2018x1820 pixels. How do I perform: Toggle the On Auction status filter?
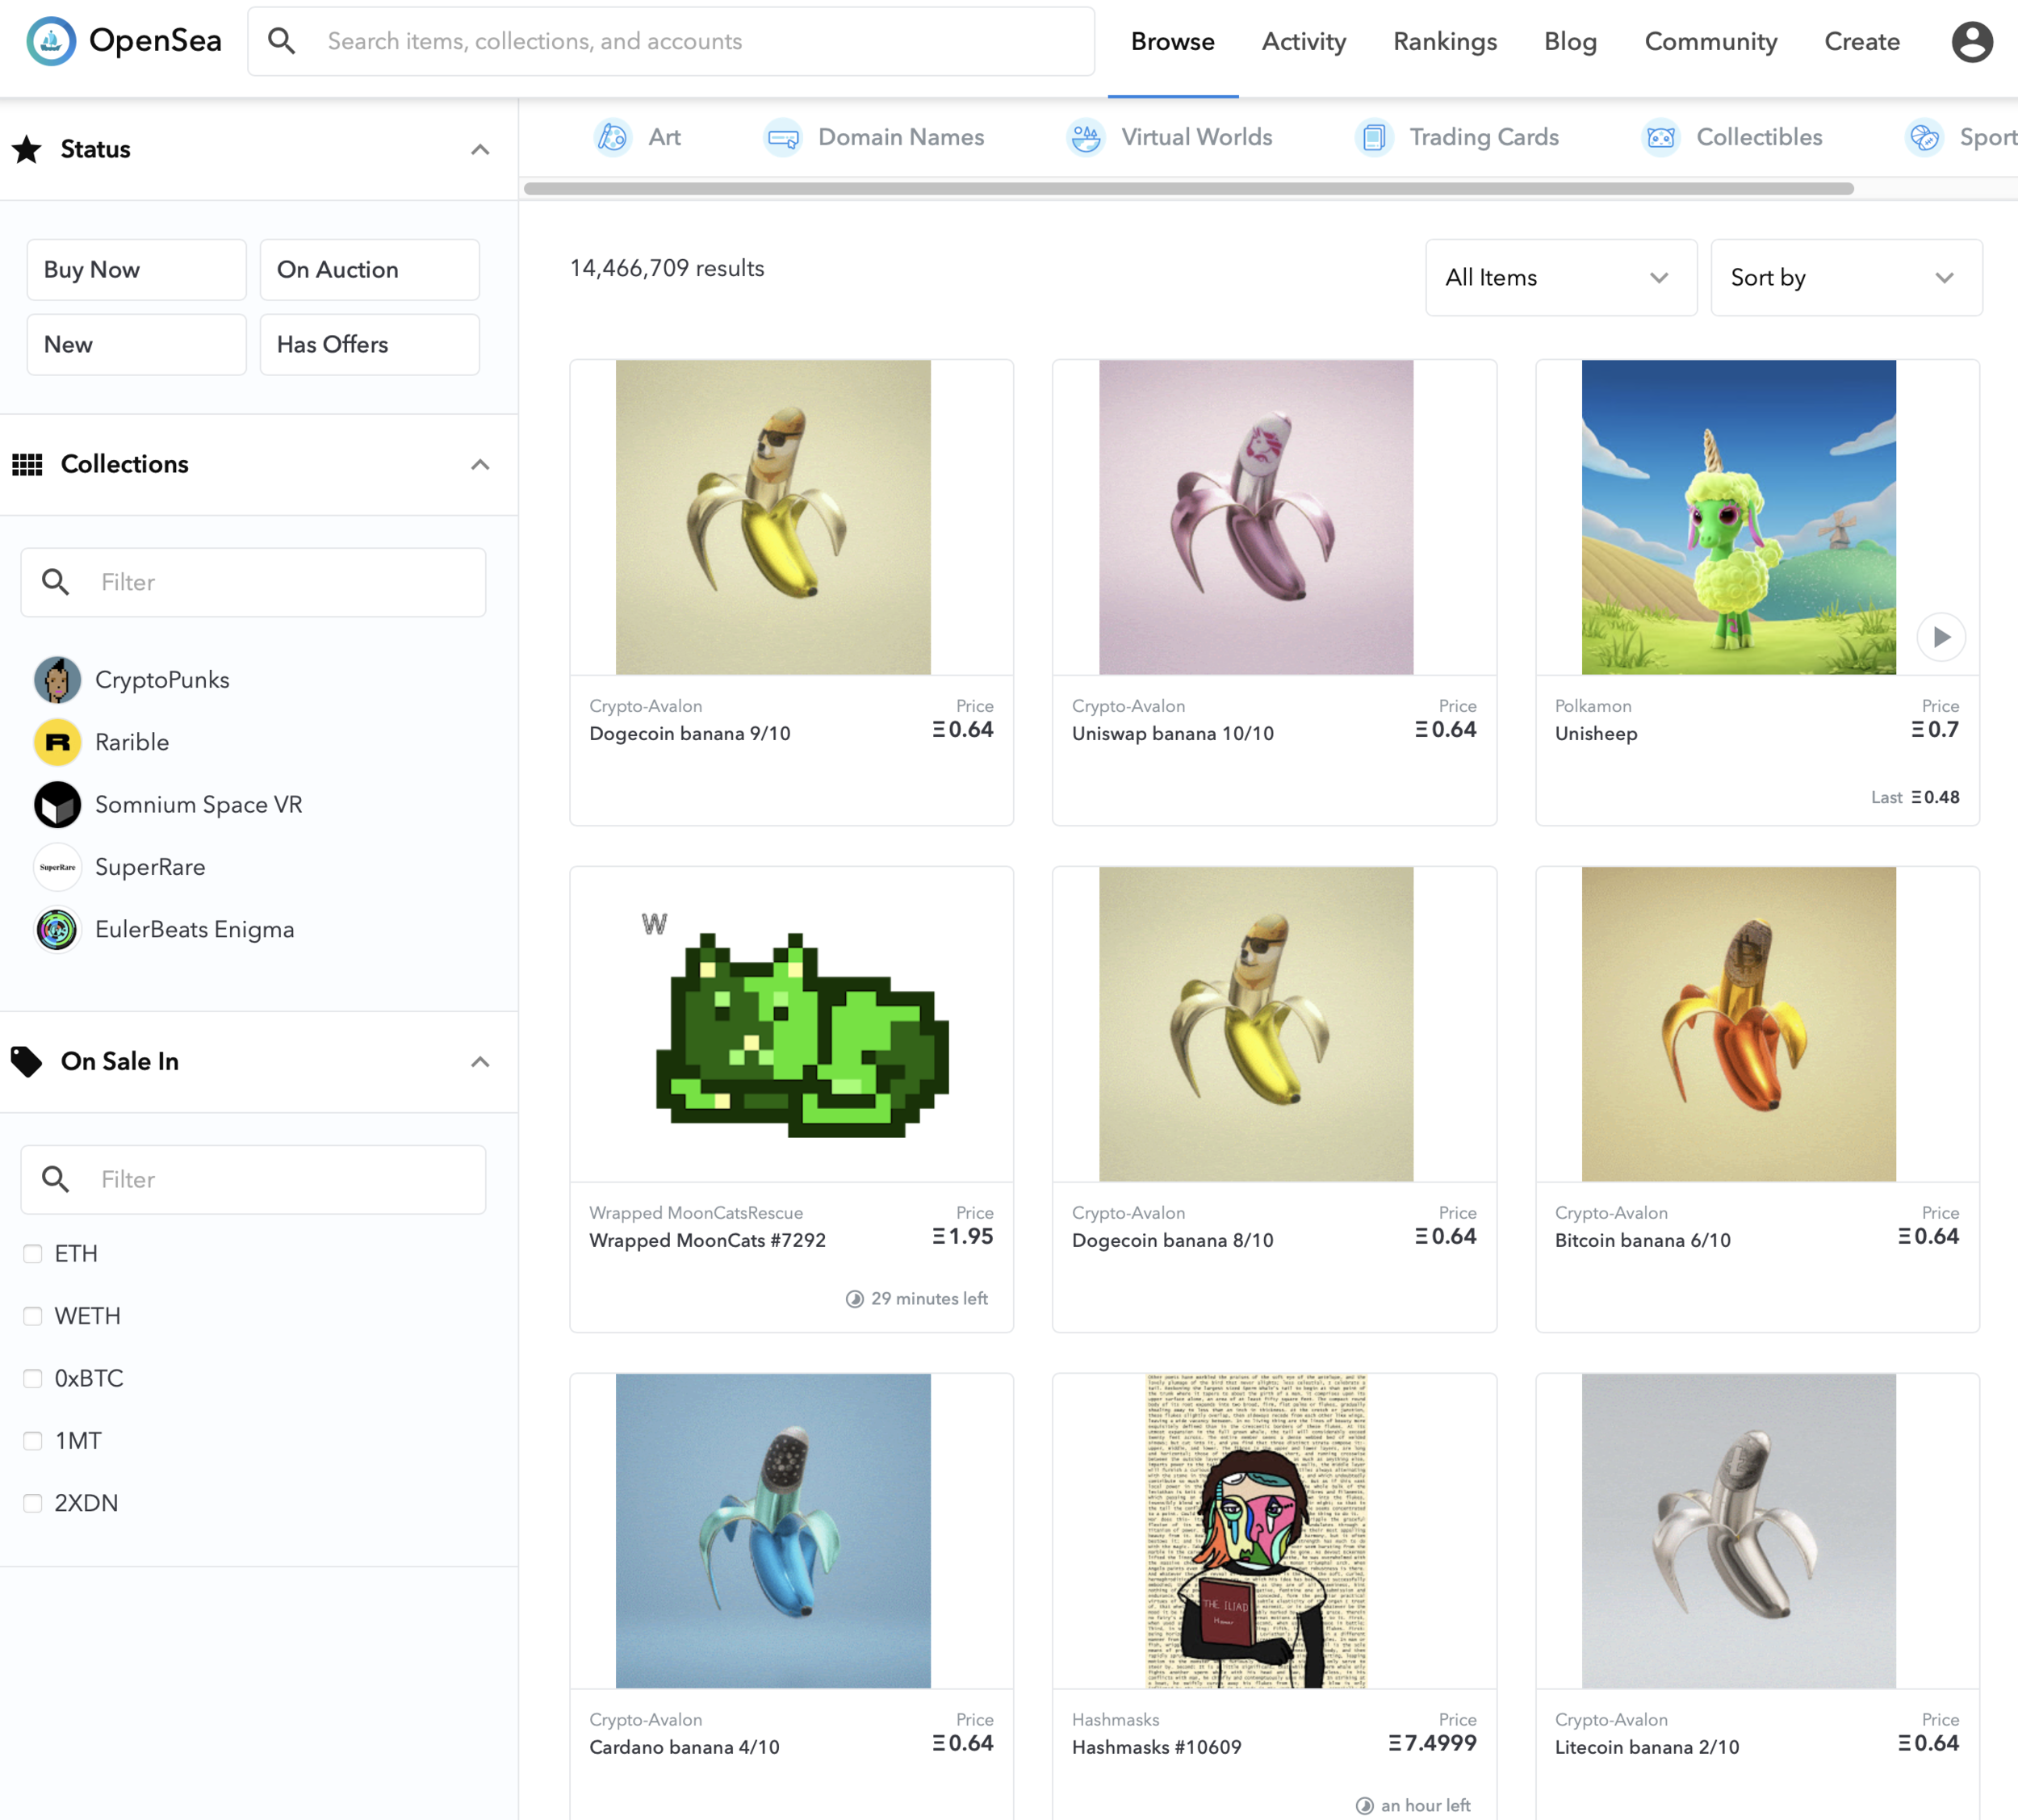[370, 270]
